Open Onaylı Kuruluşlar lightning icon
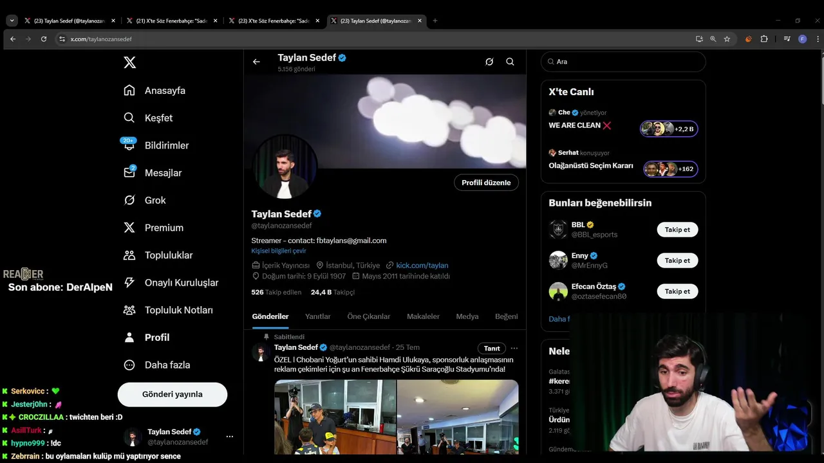The image size is (824, 463). click(x=129, y=282)
